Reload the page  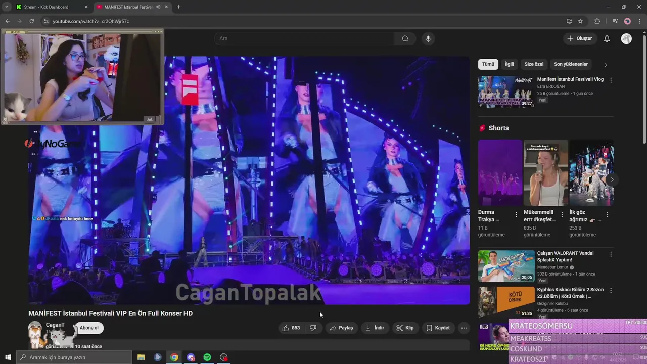click(31, 21)
